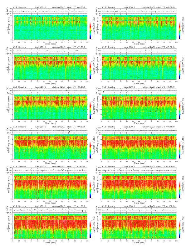Viewport: 191px width, 248px height.
Task: Select the spectrogram starting UT 9:50:0
Action: tap(139, 147)
